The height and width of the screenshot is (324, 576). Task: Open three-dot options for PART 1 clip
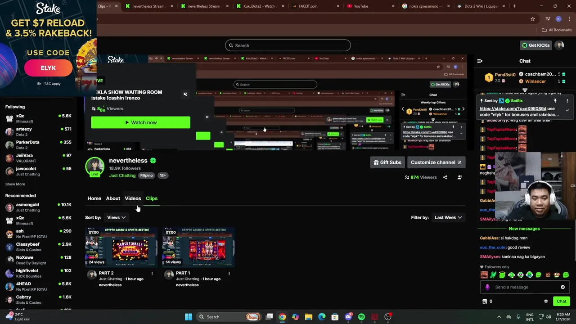click(229, 274)
